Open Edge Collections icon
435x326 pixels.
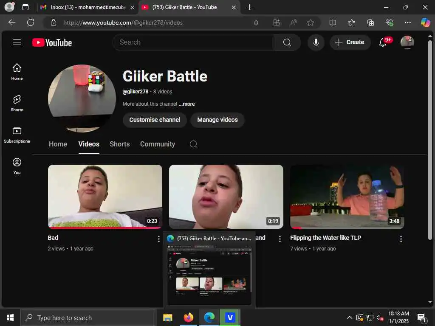click(370, 22)
